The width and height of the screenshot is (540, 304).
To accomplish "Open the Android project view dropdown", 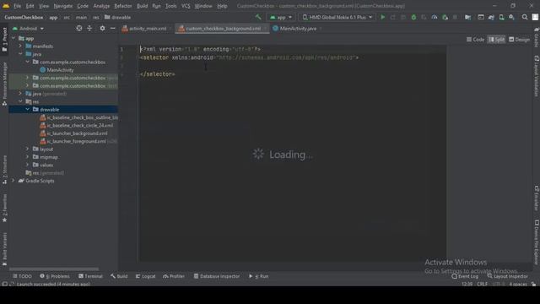I will coord(28,28).
